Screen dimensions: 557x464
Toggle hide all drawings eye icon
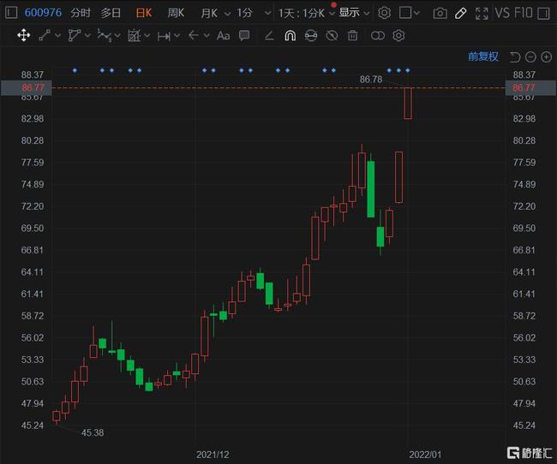click(331, 35)
